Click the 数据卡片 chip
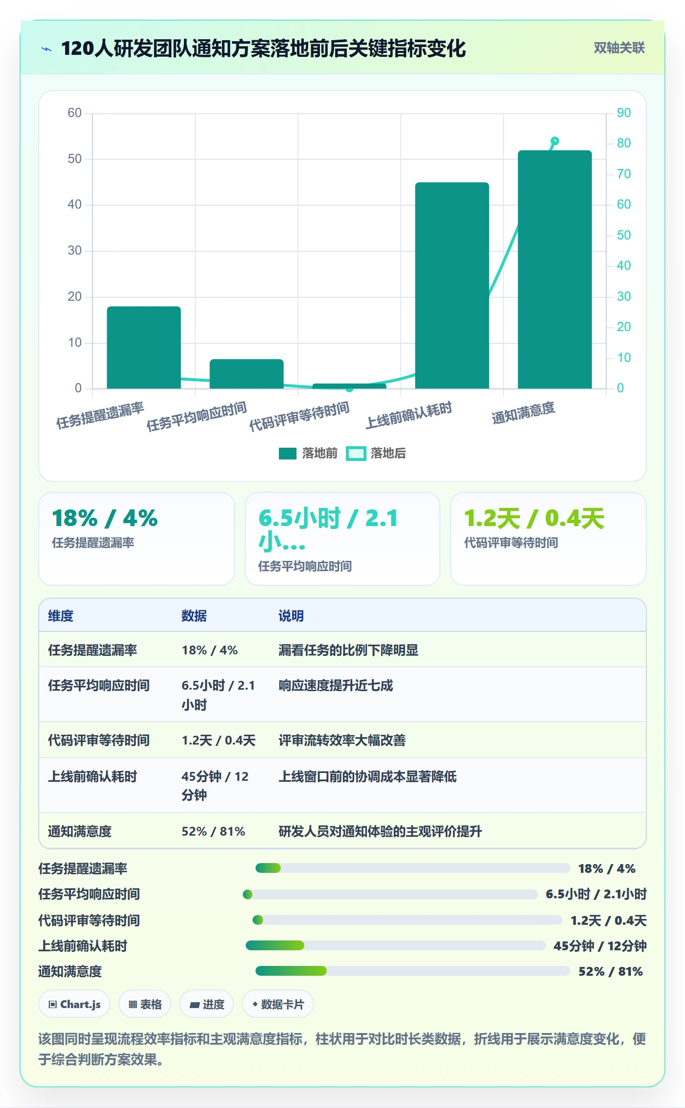Screen dimensions: 685x1108 pyautogui.click(x=278, y=1004)
